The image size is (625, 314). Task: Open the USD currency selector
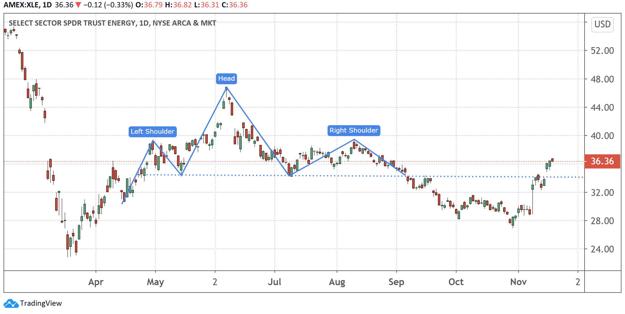coord(602,24)
